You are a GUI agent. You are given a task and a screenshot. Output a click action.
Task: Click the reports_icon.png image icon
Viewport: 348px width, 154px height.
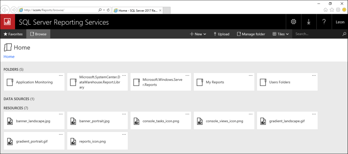coord(73,141)
